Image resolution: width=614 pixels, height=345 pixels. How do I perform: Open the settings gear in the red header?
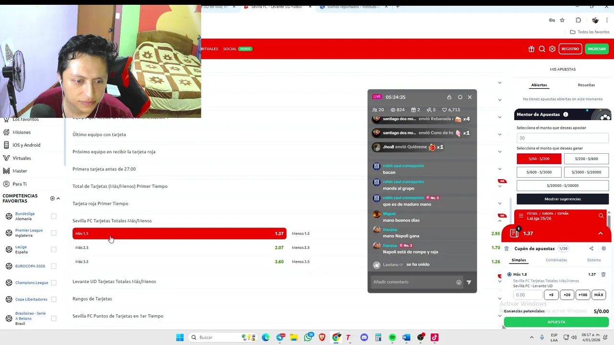click(552, 49)
